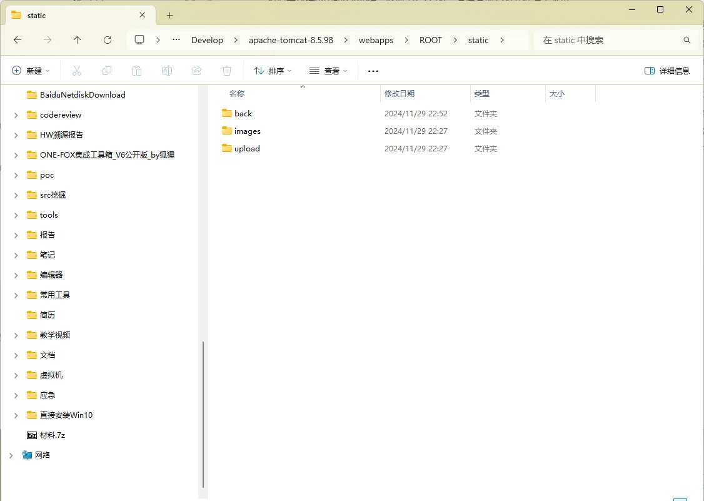Delete using the trash icon in the toolbar
Image resolution: width=704 pixels, height=501 pixels.
coord(226,70)
